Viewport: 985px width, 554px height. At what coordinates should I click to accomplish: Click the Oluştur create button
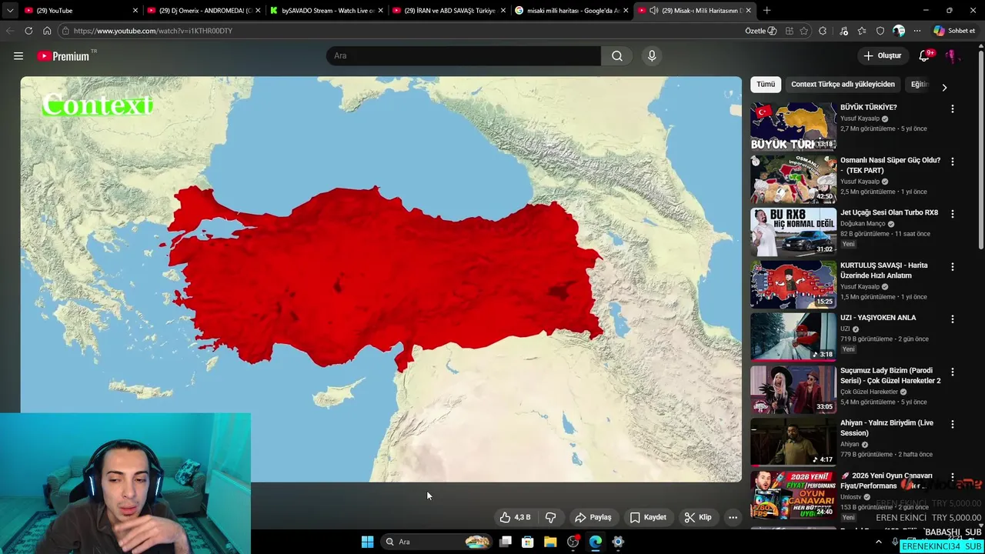point(882,55)
